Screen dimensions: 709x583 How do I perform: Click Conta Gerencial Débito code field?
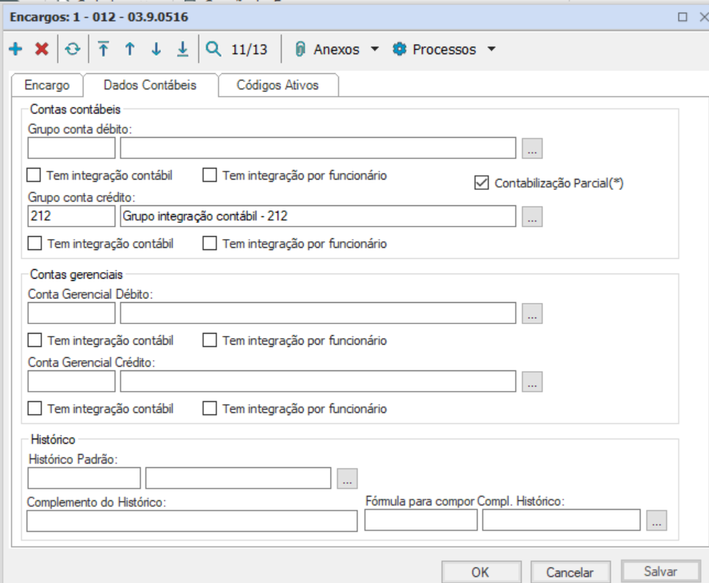point(71,313)
